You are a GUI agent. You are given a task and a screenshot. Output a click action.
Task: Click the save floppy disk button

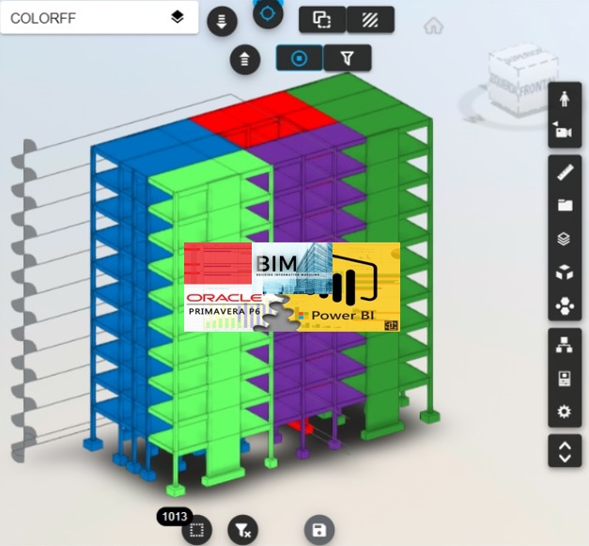pyautogui.click(x=318, y=530)
